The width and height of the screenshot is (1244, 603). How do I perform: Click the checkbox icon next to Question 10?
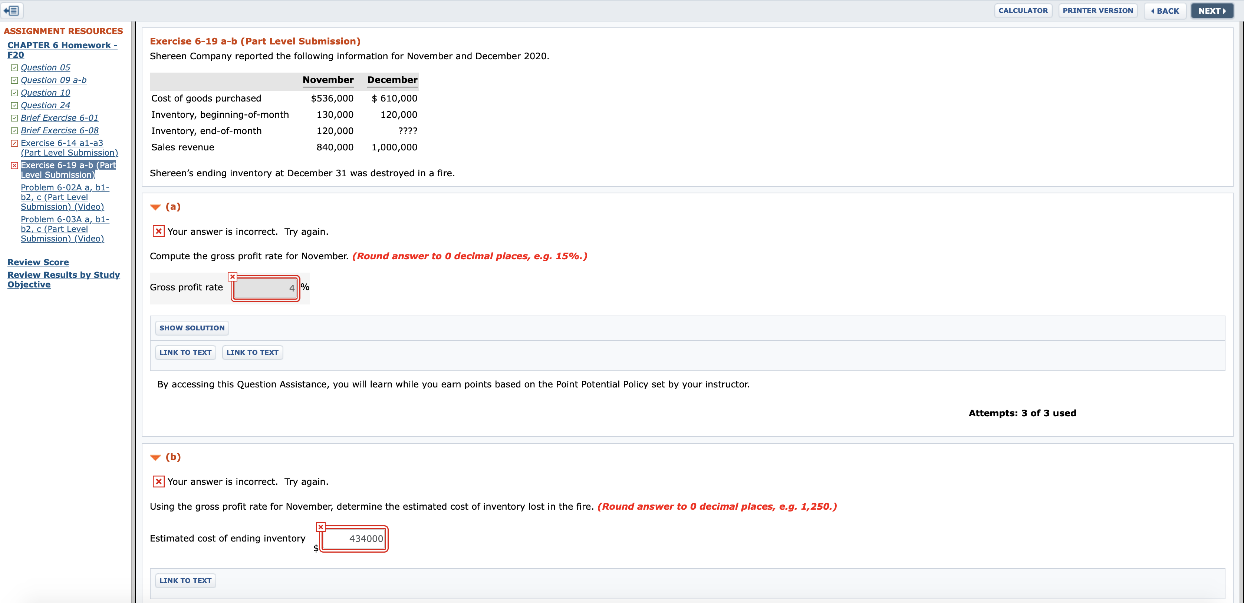[14, 93]
